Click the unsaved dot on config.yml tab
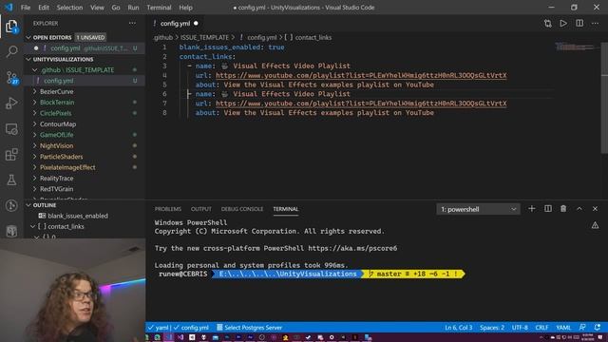Screen dimensions: 608x342 pos(196,24)
